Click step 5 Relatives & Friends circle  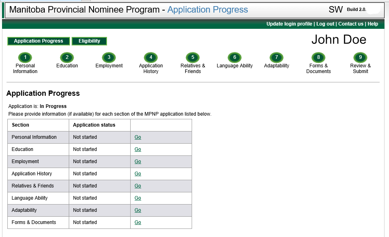[x=193, y=57]
